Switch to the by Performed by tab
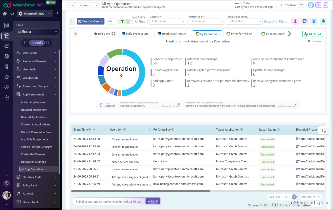 239,34
